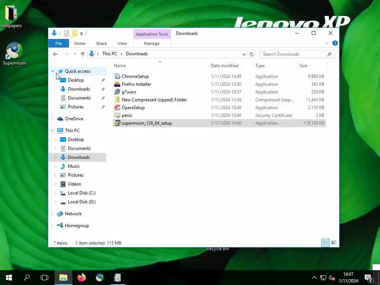Open the address bar history dropdown
Screen dimensions: 380x285
pos(244,54)
